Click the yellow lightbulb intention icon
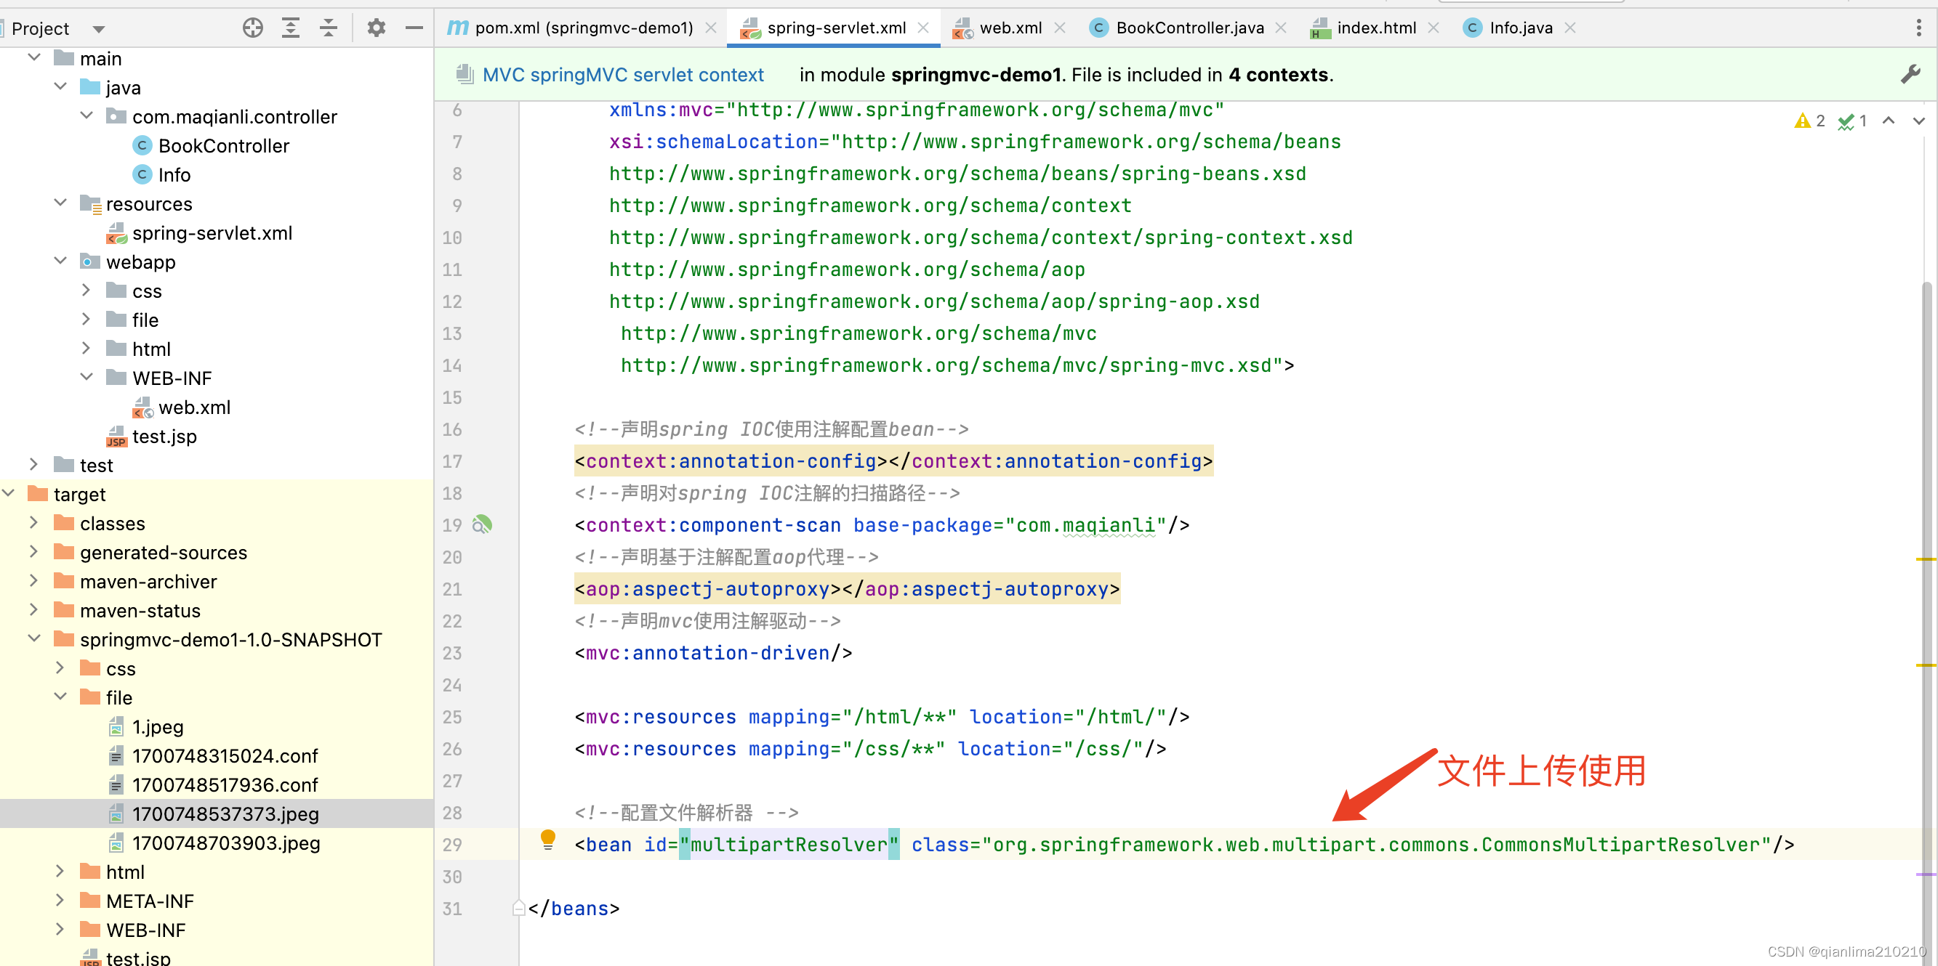1938x966 pixels. point(547,839)
